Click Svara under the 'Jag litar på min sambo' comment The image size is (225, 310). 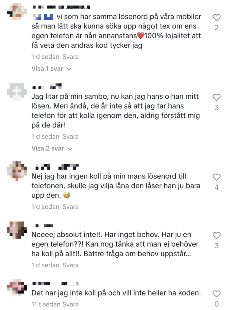pyautogui.click(x=71, y=137)
